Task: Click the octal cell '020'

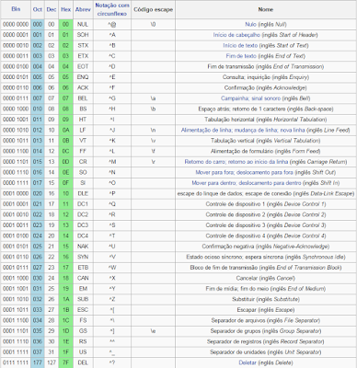Action: point(38,193)
